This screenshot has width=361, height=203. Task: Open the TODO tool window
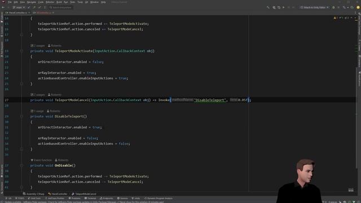pos(20,198)
